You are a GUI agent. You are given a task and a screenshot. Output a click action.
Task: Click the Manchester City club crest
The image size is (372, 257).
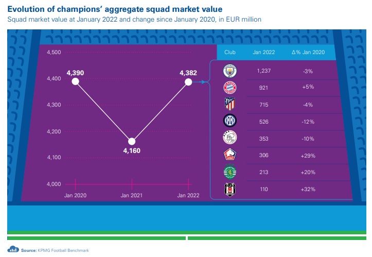(229, 71)
